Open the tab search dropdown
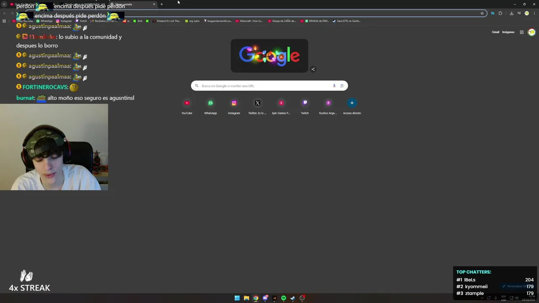This screenshot has height=303, width=539. coord(4,4)
